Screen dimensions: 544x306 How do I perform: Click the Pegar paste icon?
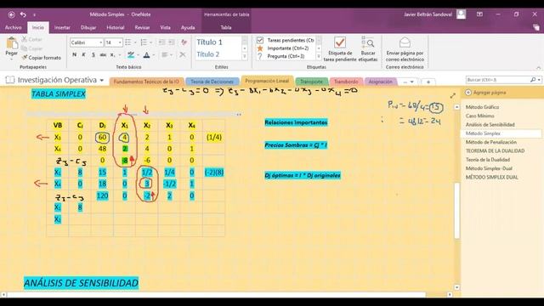11,43
